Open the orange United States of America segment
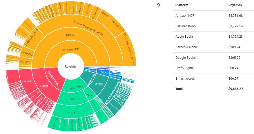254x134 pixels. pyautogui.click(x=88, y=28)
